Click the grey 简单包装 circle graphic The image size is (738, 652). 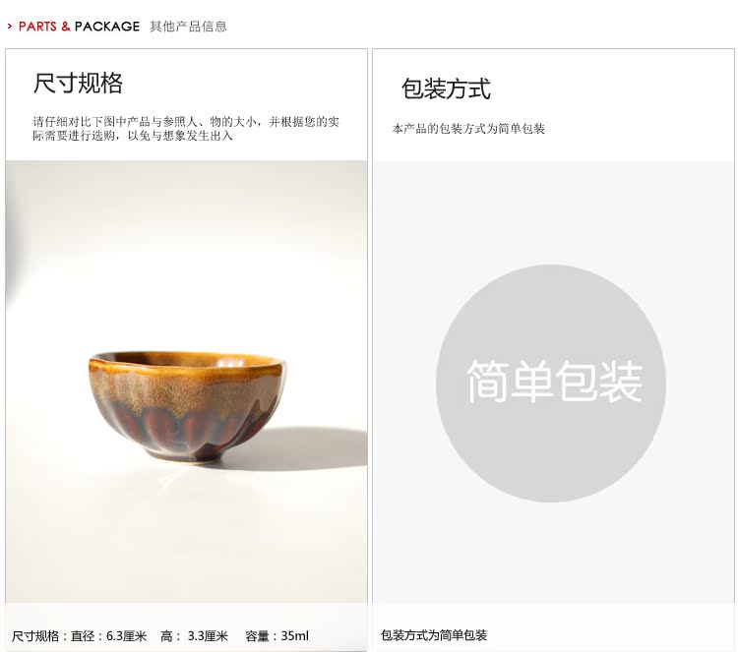(x=551, y=384)
